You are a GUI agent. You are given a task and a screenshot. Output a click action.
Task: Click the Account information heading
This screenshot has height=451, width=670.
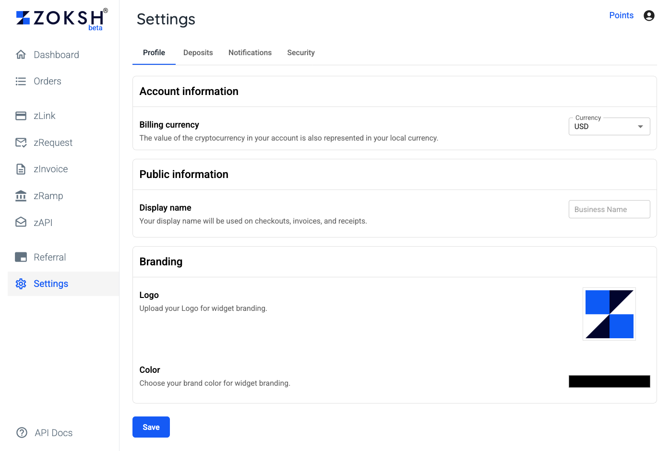point(189,91)
